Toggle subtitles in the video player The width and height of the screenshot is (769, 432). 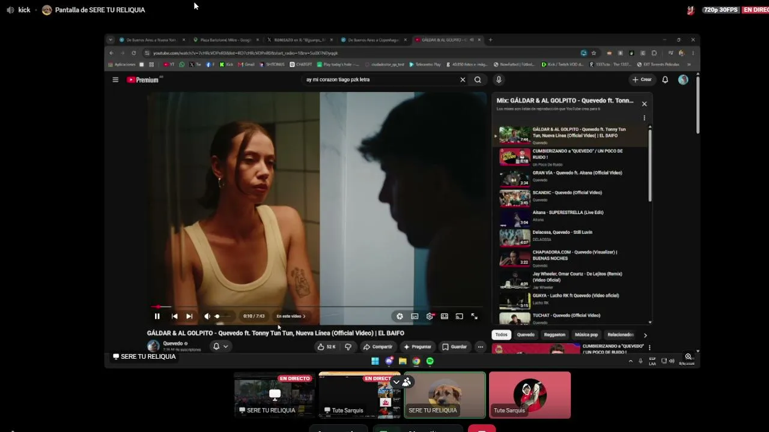coord(415,316)
